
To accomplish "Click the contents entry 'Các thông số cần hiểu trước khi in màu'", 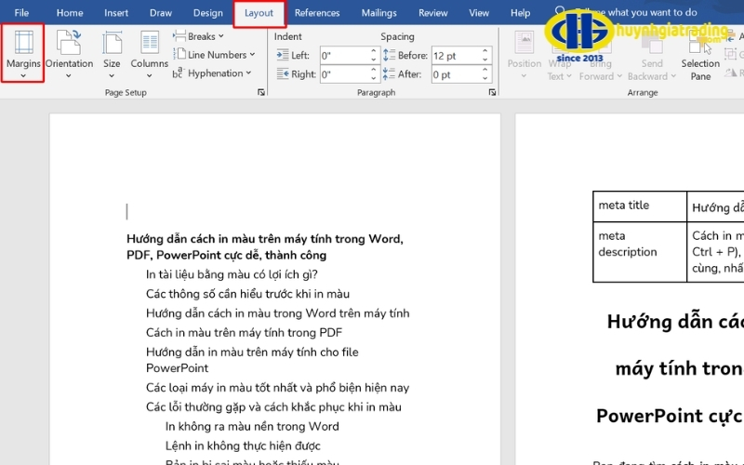I will [x=247, y=294].
